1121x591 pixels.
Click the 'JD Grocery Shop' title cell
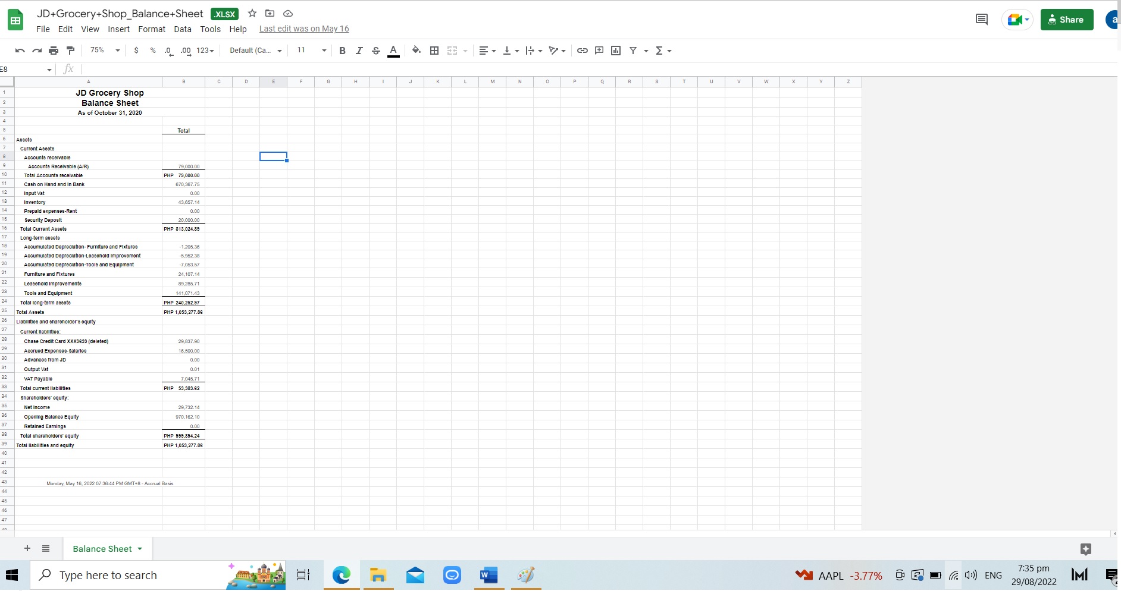point(110,93)
